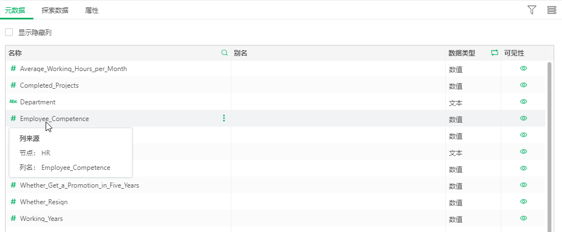
Task: Select the Completed_Projects column name
Action: point(49,85)
